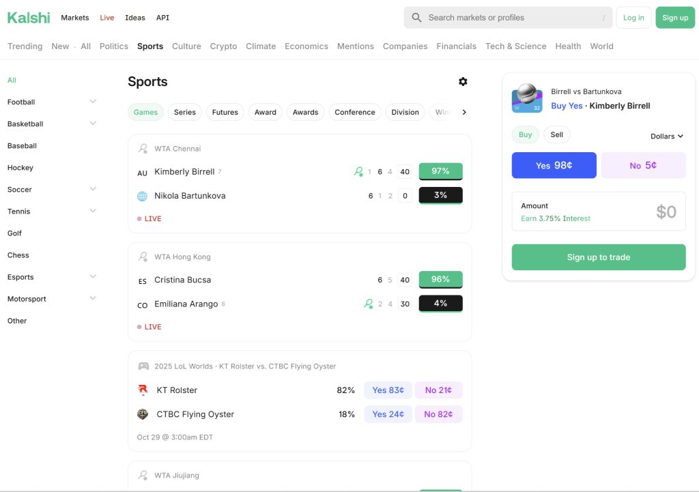This screenshot has height=492, width=699.
Task: Open the Dollars dropdown
Action: pos(666,136)
